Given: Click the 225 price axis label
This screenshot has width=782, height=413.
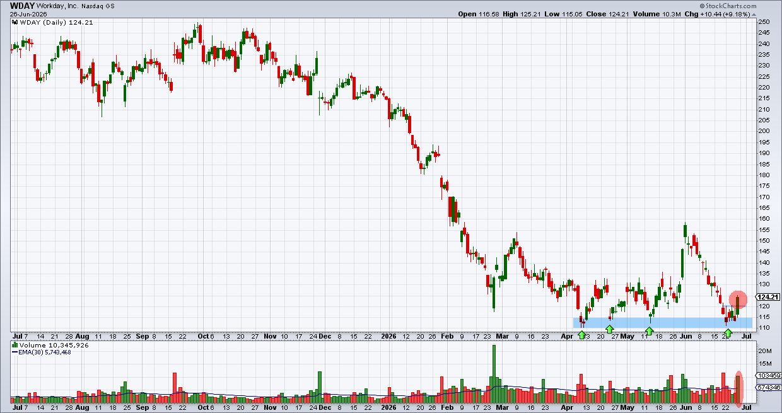Looking at the screenshot, I should [x=764, y=76].
